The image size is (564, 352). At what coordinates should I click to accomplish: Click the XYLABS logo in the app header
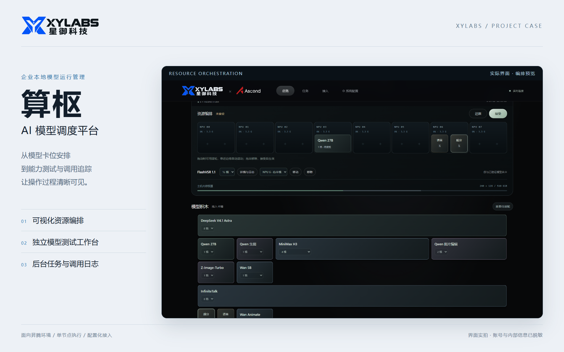coord(202,91)
